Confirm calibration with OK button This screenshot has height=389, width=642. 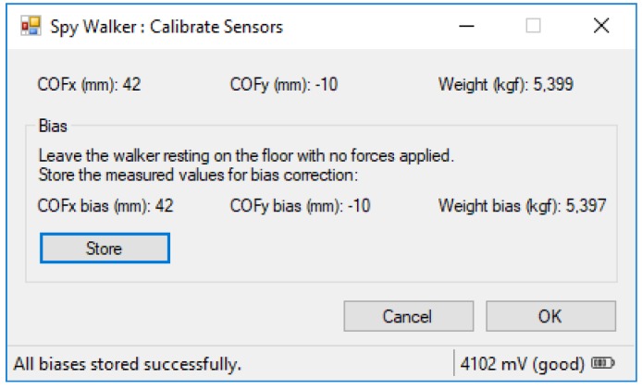550,316
